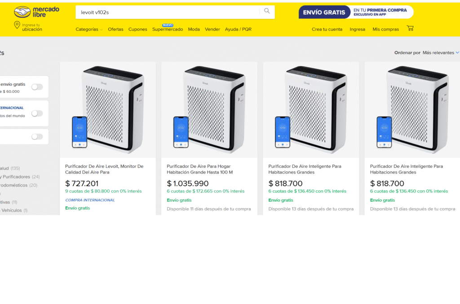
Task: Expand the Categorías dropdown menu
Action: (88, 30)
